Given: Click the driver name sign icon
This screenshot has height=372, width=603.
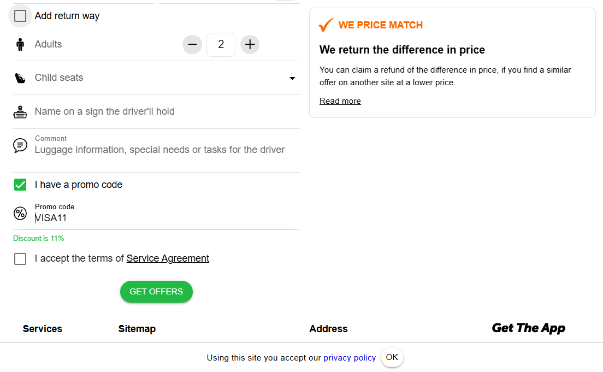Looking at the screenshot, I should point(20,112).
